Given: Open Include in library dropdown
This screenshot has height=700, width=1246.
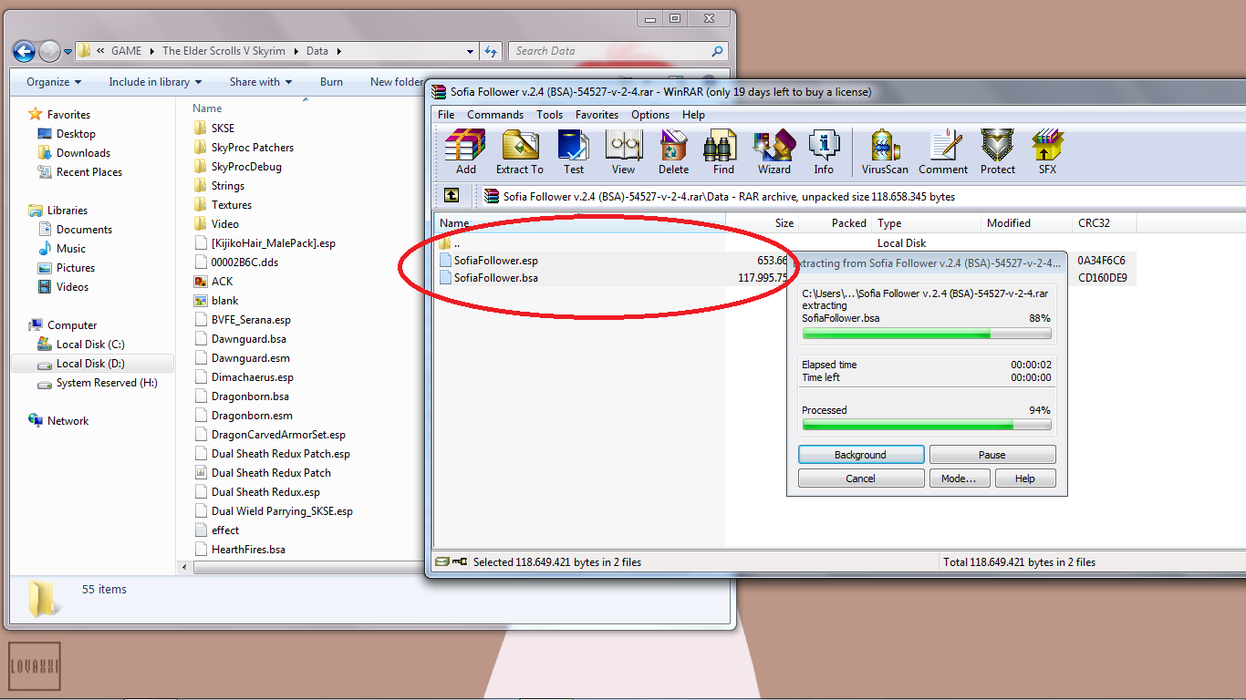Looking at the screenshot, I should (154, 82).
